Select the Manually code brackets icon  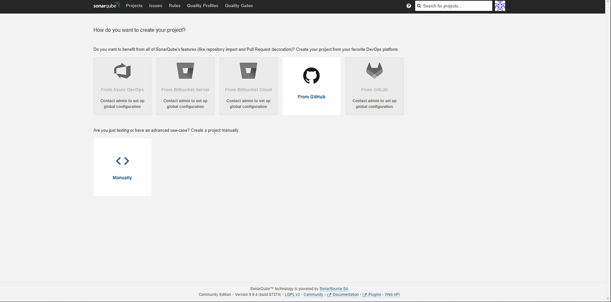tap(122, 160)
